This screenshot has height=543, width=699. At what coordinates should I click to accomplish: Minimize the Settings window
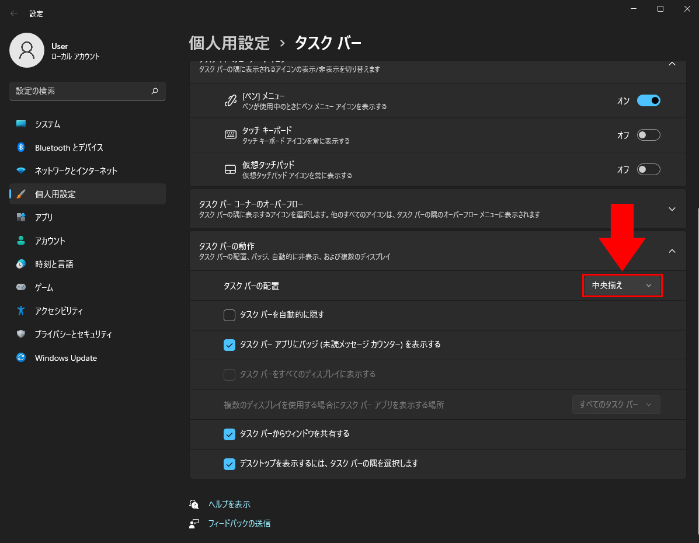click(634, 9)
